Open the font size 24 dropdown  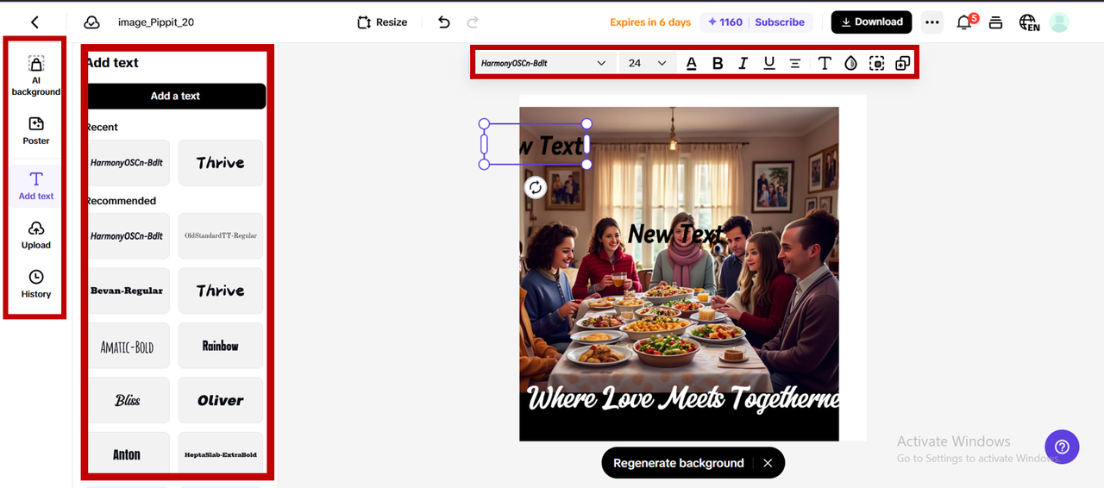tap(647, 63)
